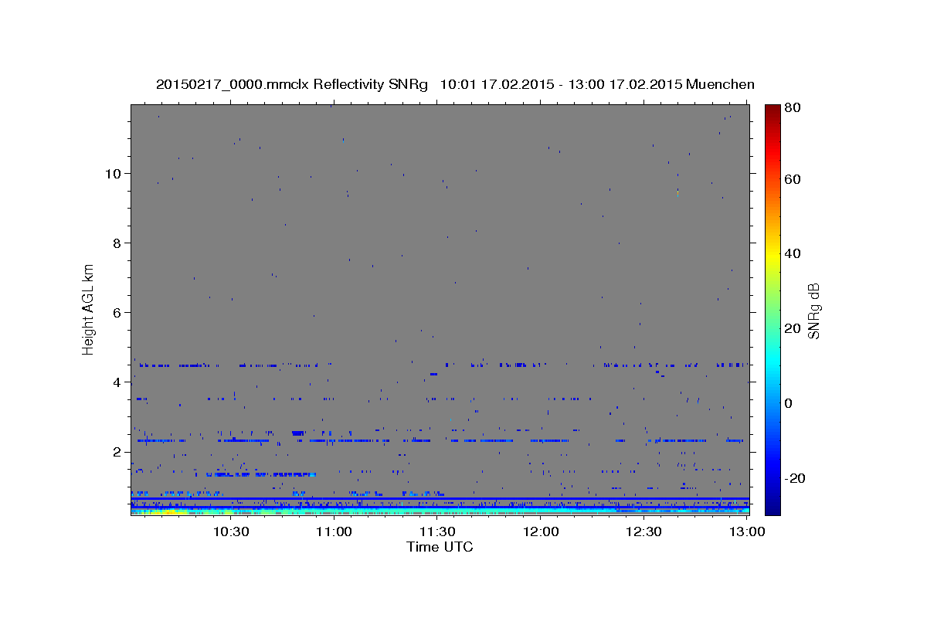
Task: Click the 11:30 time tick label
Action: click(x=438, y=531)
